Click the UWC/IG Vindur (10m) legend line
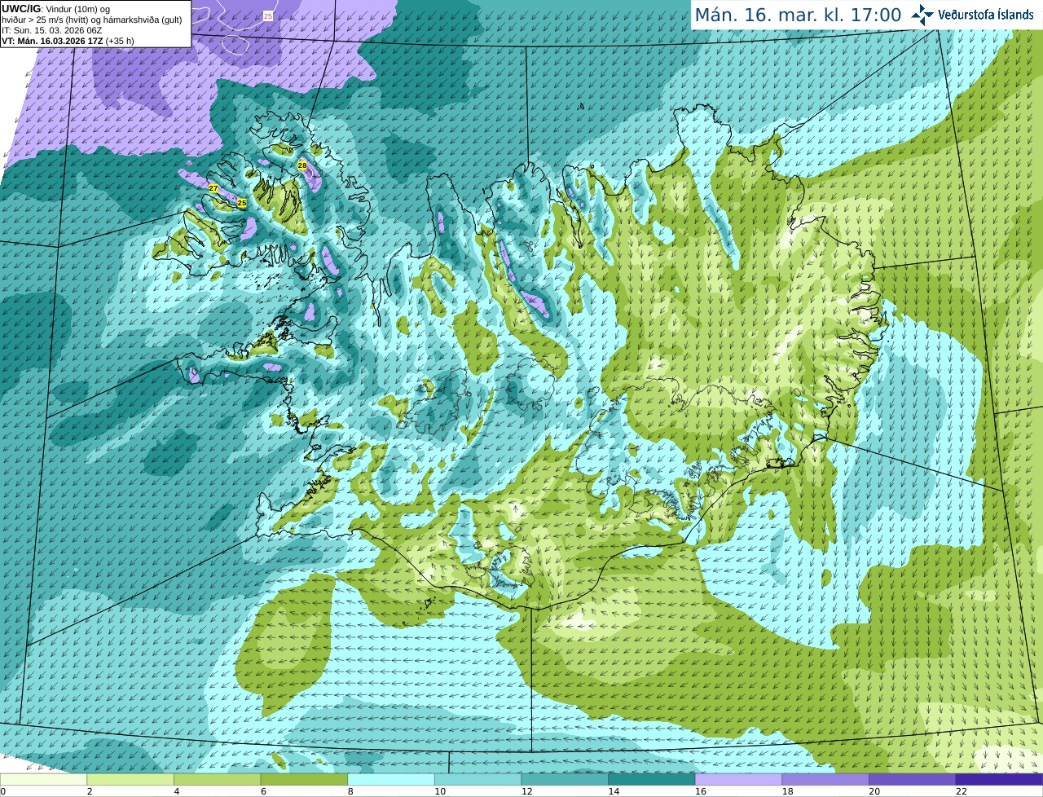 click(55, 9)
